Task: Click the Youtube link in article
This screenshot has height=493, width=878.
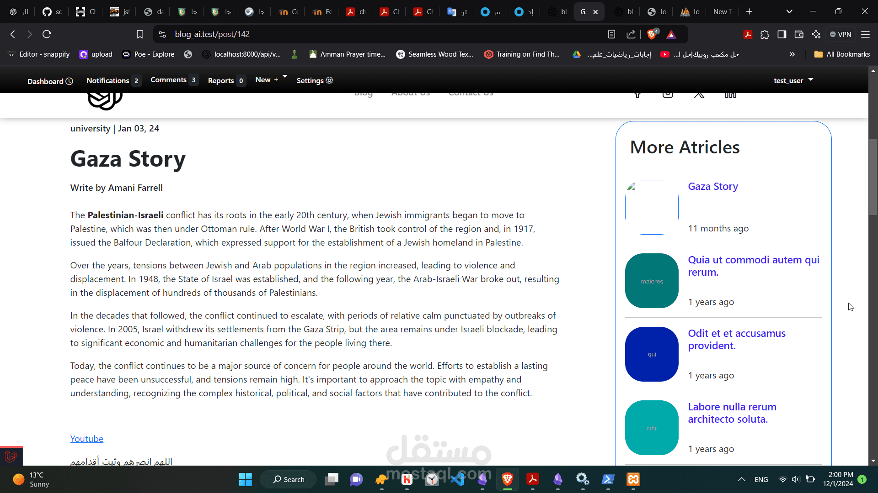Action: [86, 439]
